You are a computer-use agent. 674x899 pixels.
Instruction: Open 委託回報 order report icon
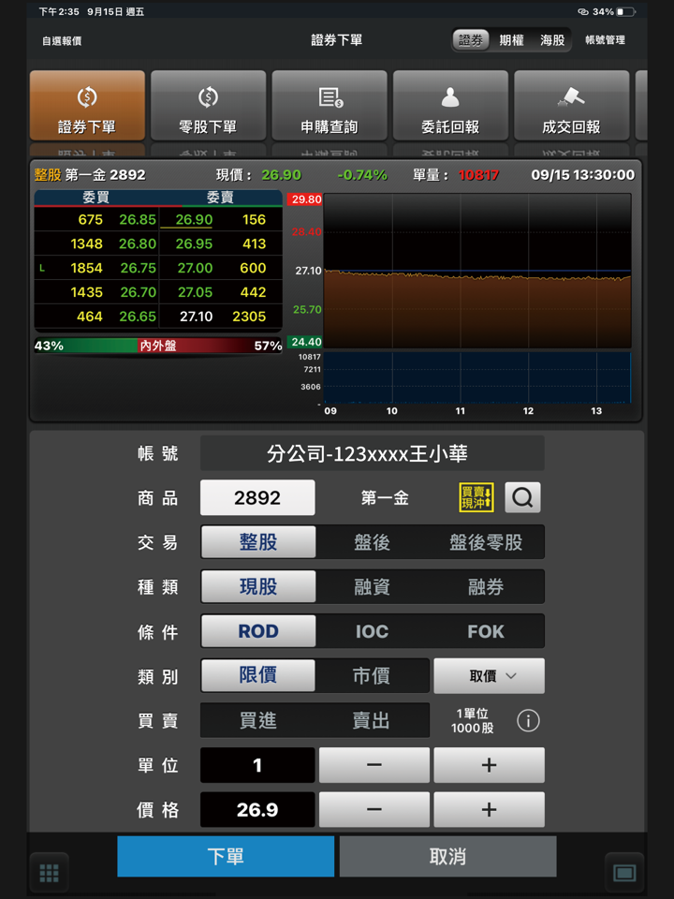pyautogui.click(x=450, y=97)
